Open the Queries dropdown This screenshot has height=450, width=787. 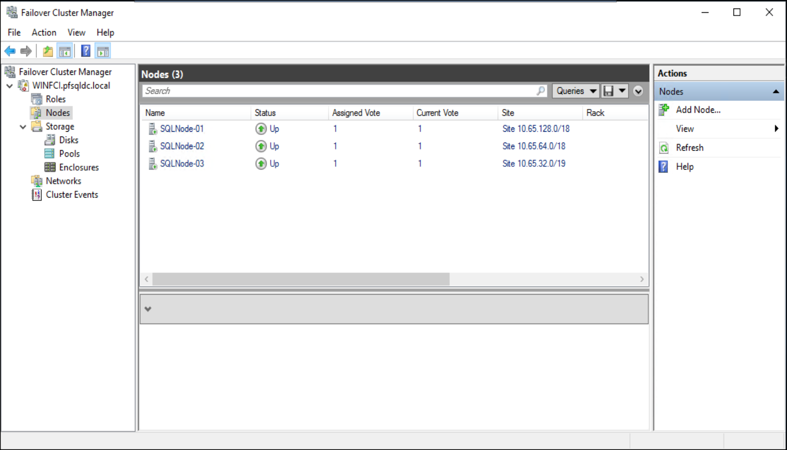576,91
